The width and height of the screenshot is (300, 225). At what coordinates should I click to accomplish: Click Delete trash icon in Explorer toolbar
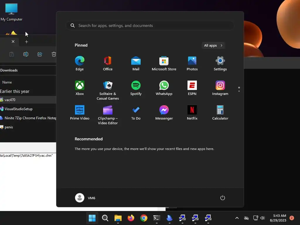[x=54, y=54]
